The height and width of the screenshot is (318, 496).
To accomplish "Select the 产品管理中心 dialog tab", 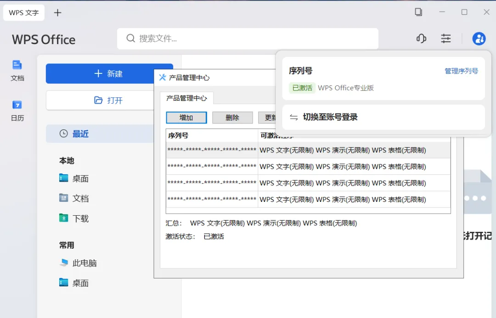I will [x=186, y=98].
